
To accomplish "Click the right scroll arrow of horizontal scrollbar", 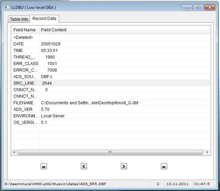I will [207, 152].
